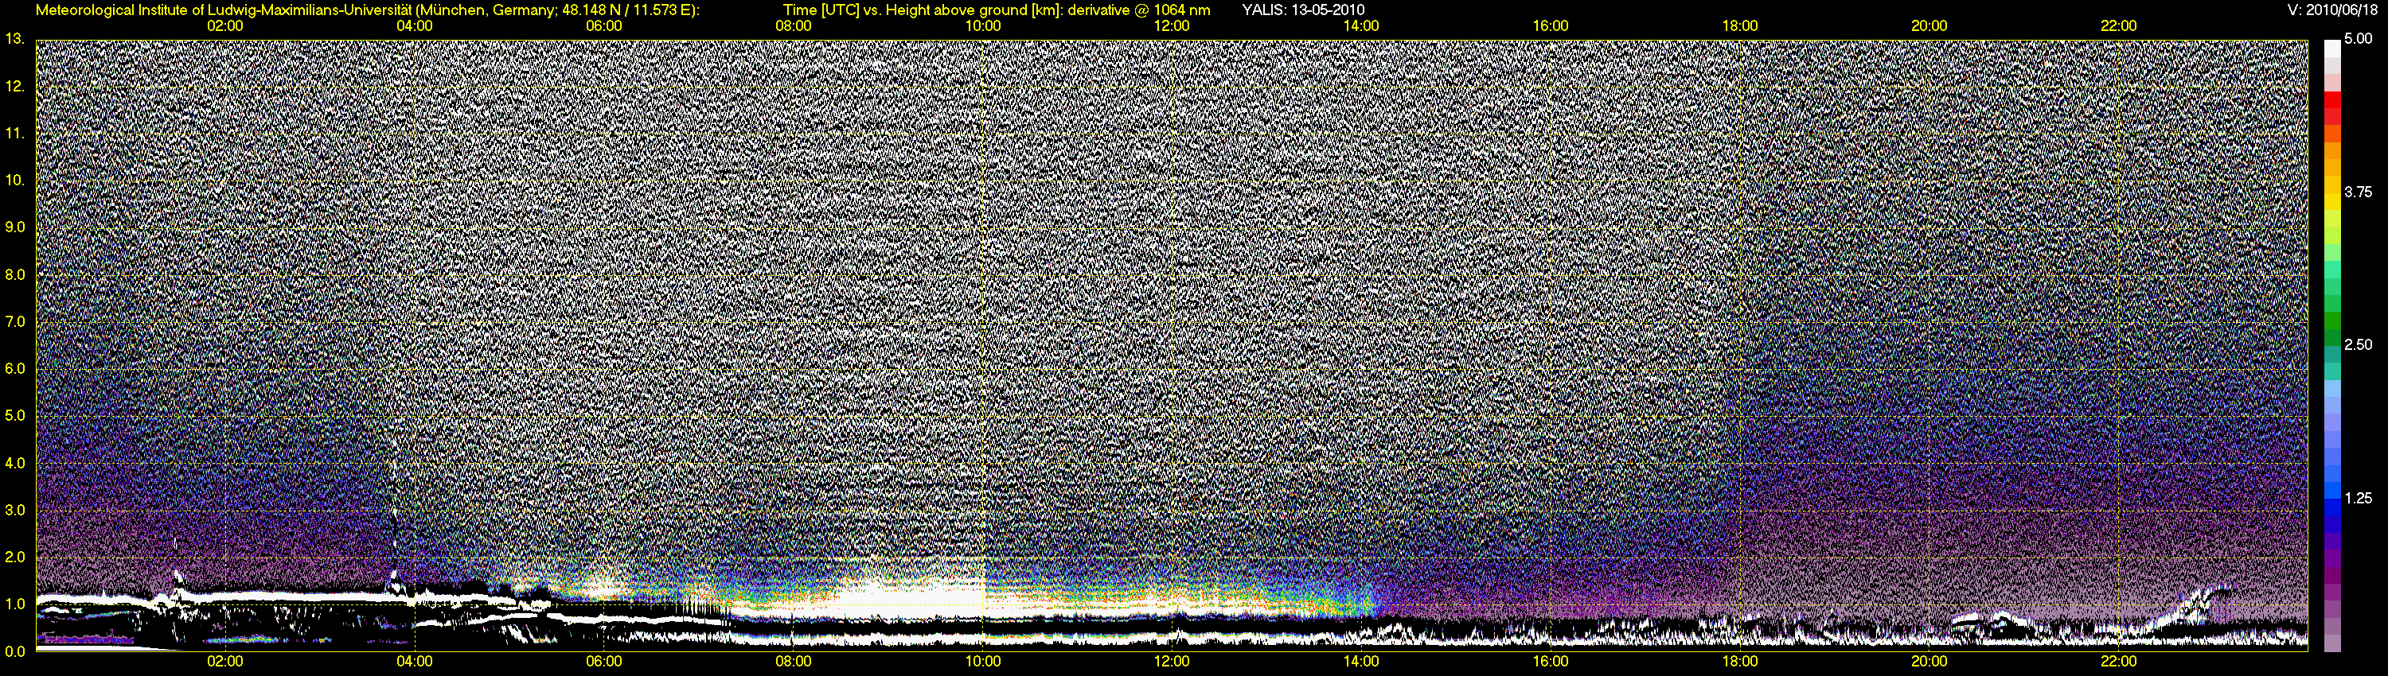
Task: Click the '22:00' label on the top time axis
Action: [x=2119, y=26]
